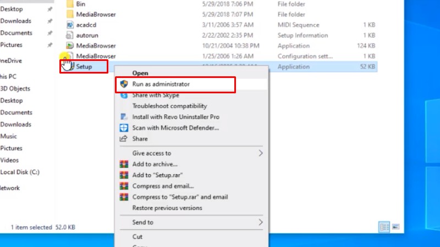Open the Bin folder

point(80,4)
